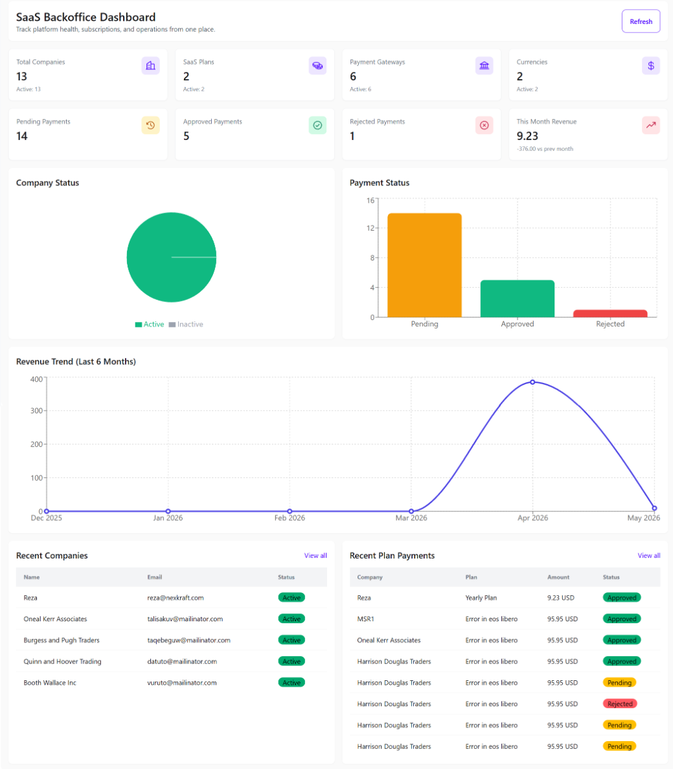Screen dimensions: 673x769
Task: Click Oneal Kerr Associates in Recent Companies
Action: (56, 619)
